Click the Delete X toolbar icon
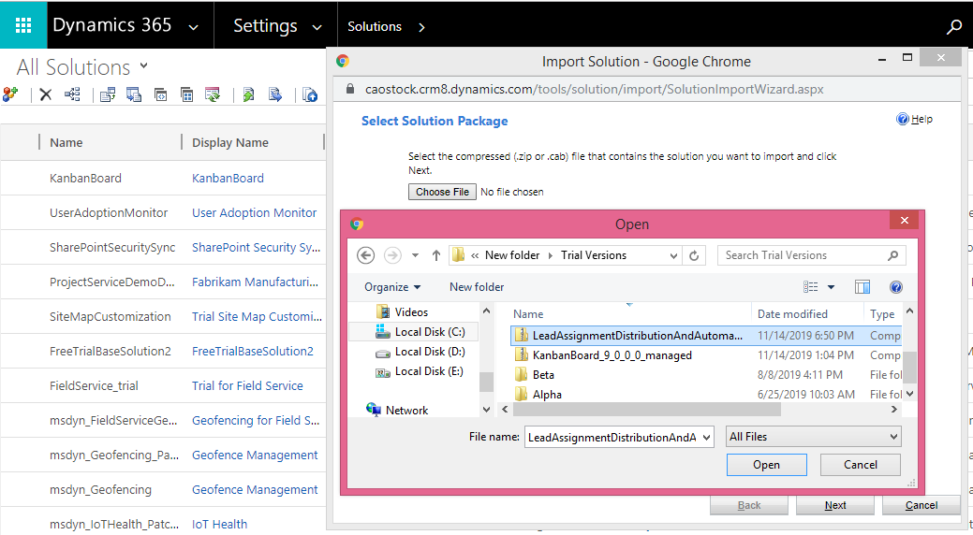The height and width of the screenshot is (535, 973). (45, 94)
